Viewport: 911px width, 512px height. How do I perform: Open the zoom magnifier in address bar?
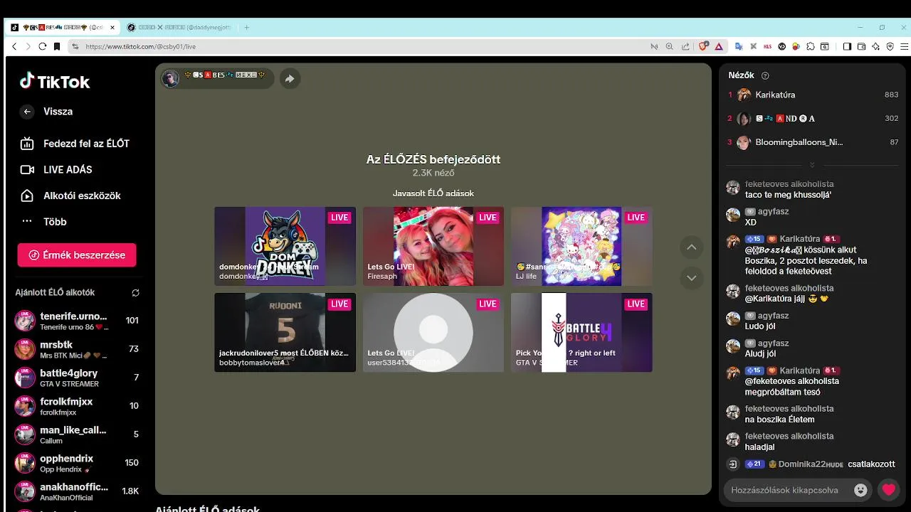click(669, 46)
